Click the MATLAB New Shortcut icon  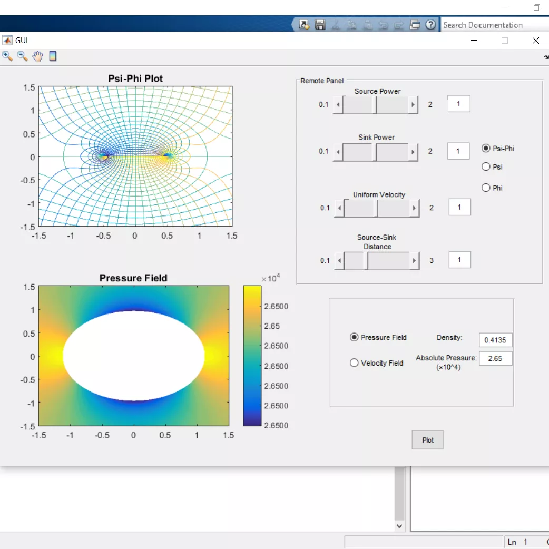[303, 25]
